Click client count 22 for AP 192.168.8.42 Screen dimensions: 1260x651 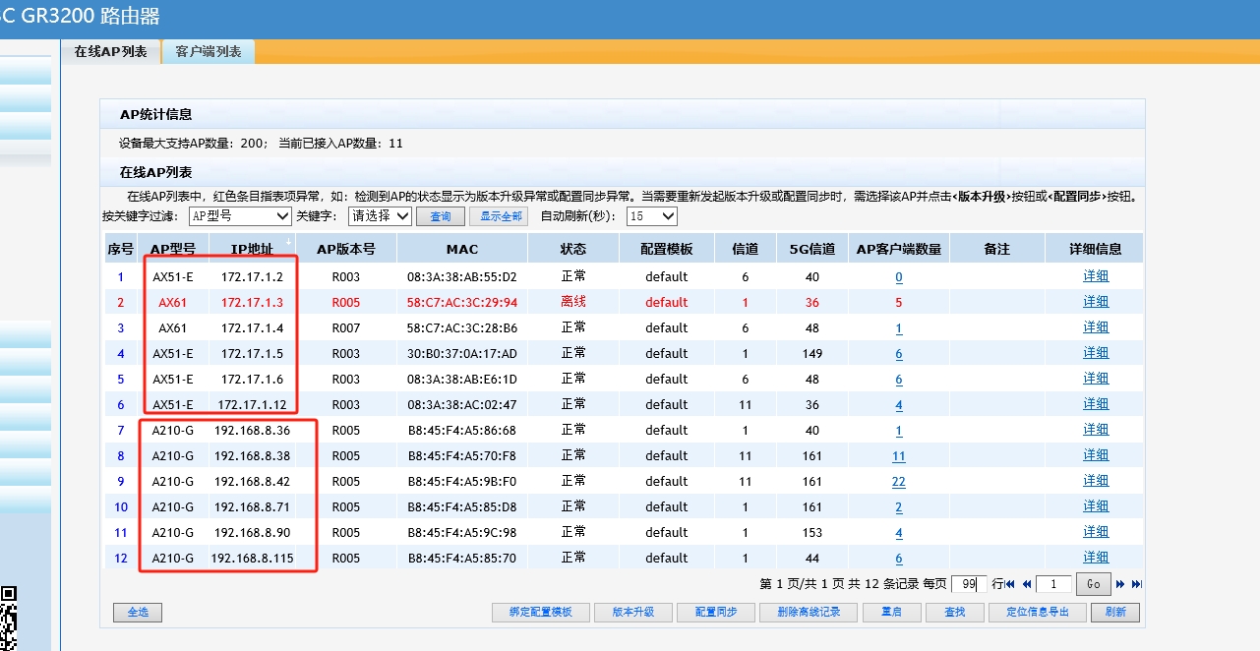point(898,482)
